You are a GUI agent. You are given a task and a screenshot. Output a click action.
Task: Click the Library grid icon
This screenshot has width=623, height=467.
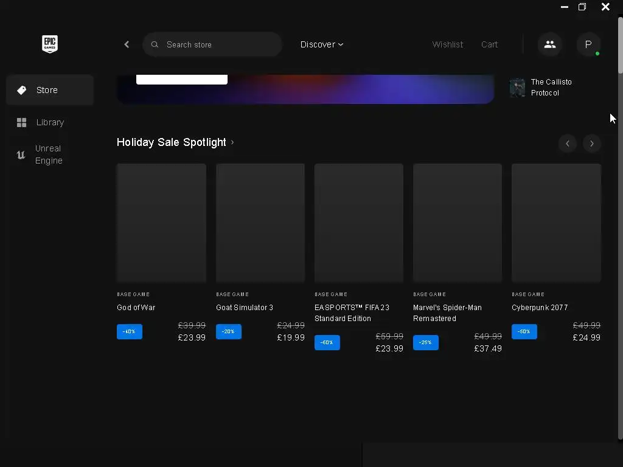tap(21, 122)
